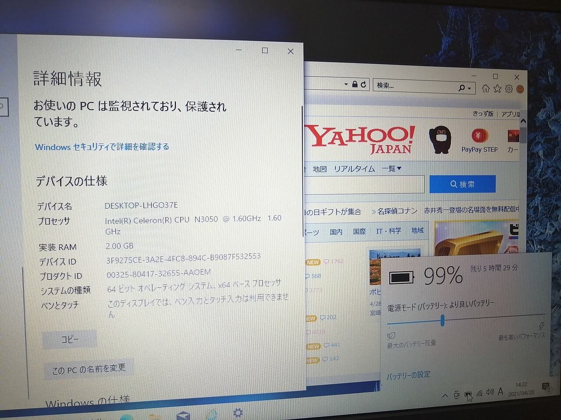
Task: Switch to the IT・科学 news tab
Action: (x=388, y=231)
